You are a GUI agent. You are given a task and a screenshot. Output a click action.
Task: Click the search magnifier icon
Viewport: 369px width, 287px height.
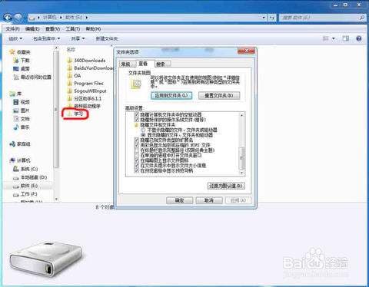361,18
